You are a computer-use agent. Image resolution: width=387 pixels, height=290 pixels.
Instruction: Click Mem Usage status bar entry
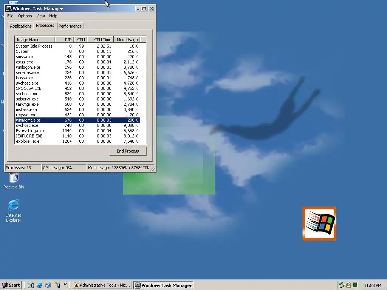click(x=119, y=168)
